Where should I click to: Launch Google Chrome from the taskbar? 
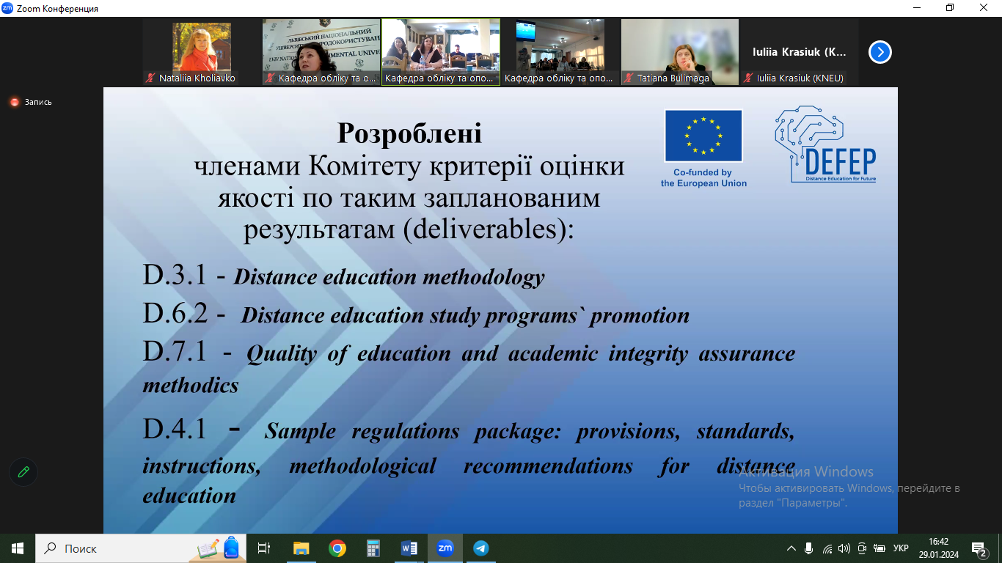(337, 548)
